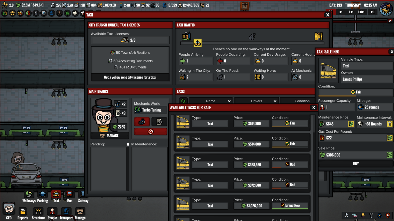394x221 pixels.
Task: Click the MANAGE mechanic button
Action: coord(110,135)
